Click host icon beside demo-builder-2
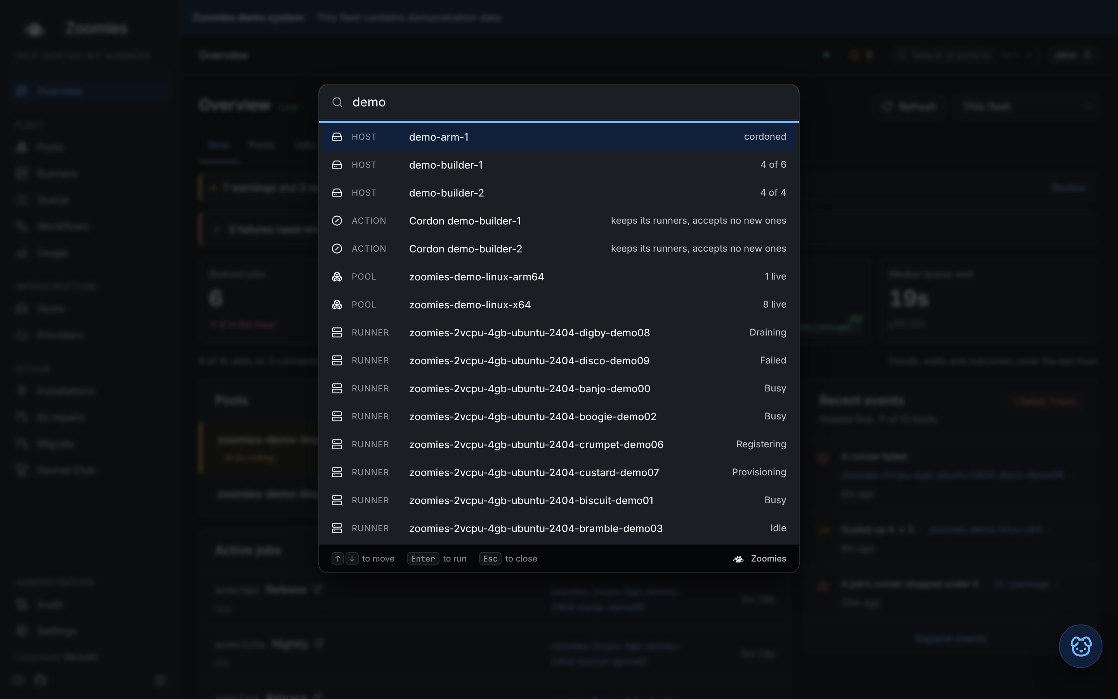Screen dimensions: 1118x699 click(337, 193)
